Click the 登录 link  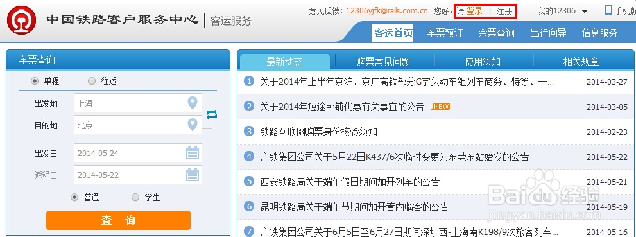474,11
